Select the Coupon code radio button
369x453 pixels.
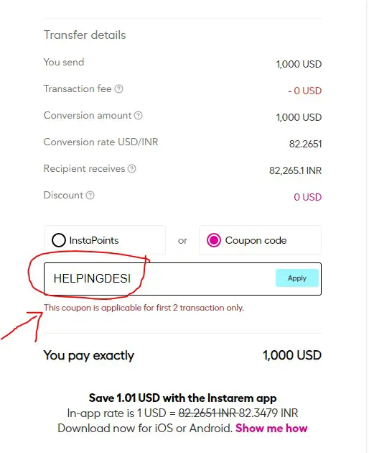point(214,240)
